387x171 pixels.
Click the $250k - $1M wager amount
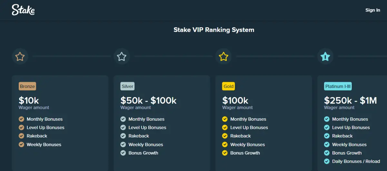[350, 100]
